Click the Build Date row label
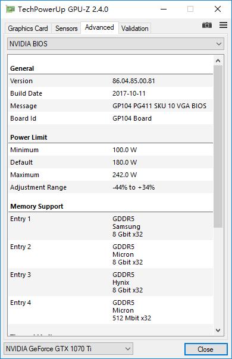 click(26, 93)
